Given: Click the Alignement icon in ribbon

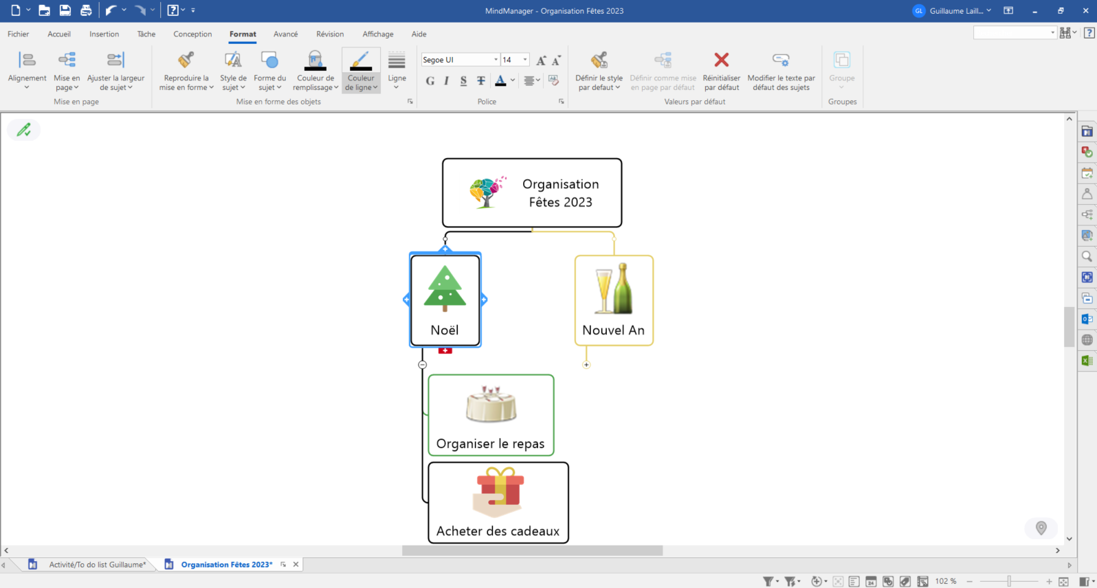Looking at the screenshot, I should (x=27, y=60).
